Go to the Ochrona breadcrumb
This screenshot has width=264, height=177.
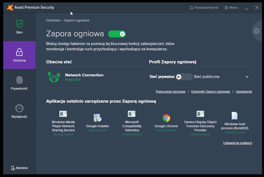coord(53,20)
